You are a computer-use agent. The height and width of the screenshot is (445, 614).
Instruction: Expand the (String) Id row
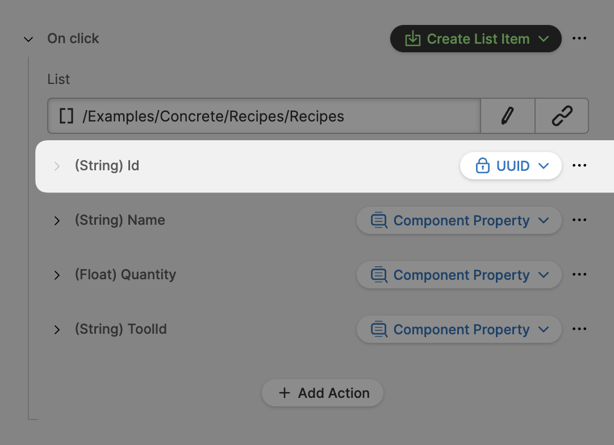(x=57, y=166)
